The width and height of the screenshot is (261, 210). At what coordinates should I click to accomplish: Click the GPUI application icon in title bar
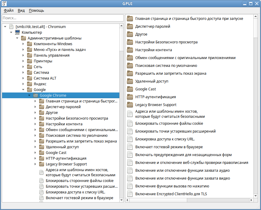[x=4, y=4]
